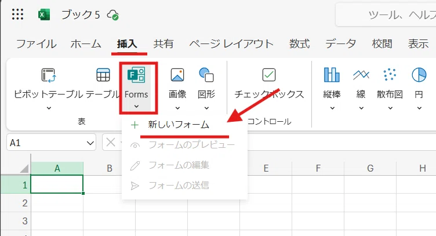Image resolution: width=436 pixels, height=236 pixels.
Task: Open the app launcher grid icon
Action: click(17, 14)
